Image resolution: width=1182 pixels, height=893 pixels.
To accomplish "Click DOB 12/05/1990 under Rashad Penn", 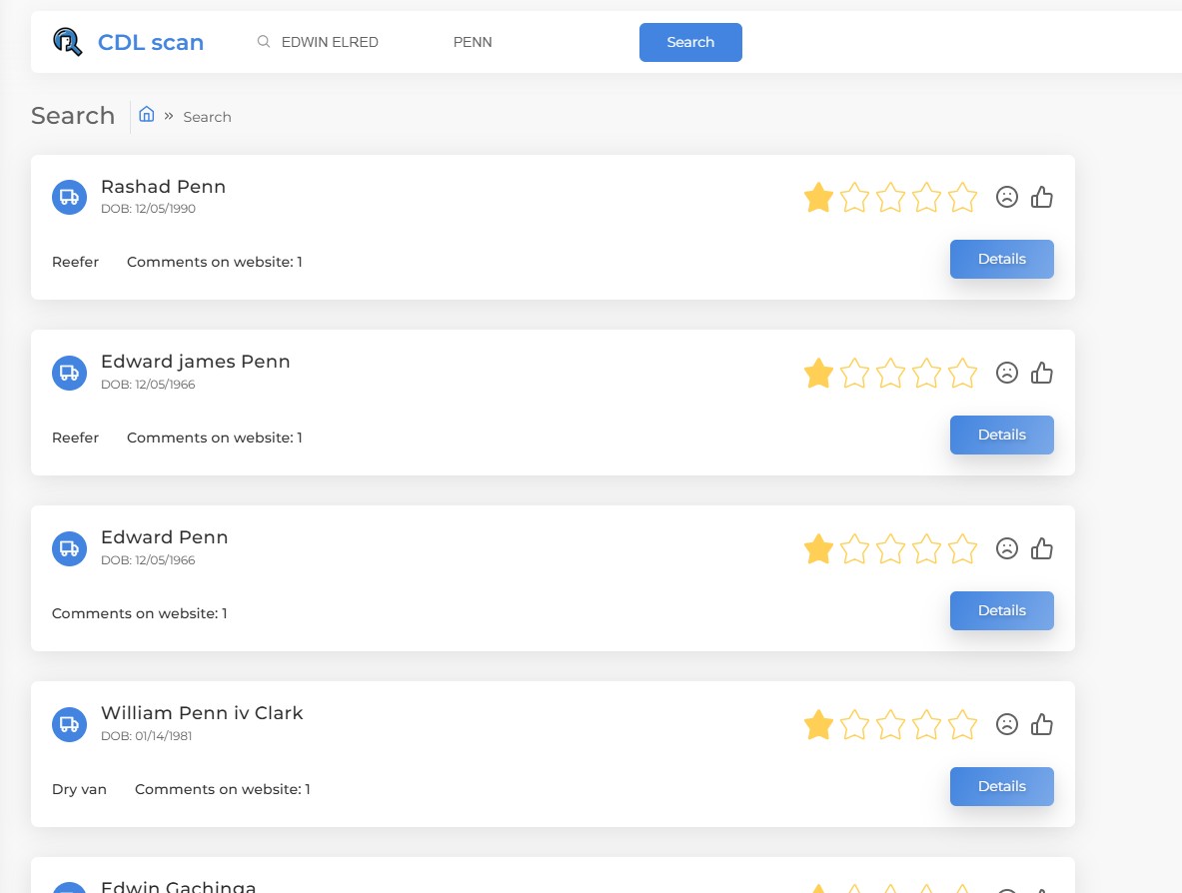I will pyautogui.click(x=149, y=209).
